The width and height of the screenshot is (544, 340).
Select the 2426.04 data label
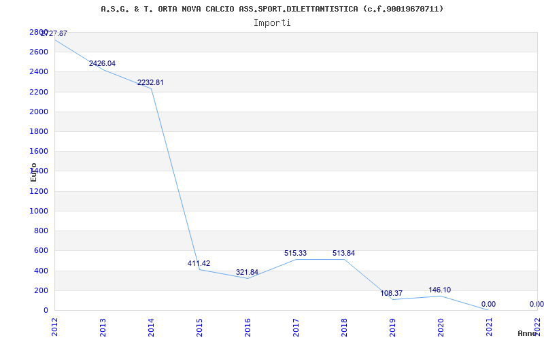click(103, 63)
